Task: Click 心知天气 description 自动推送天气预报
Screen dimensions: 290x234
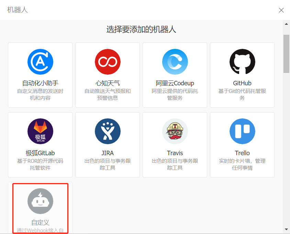Action: 108,95
